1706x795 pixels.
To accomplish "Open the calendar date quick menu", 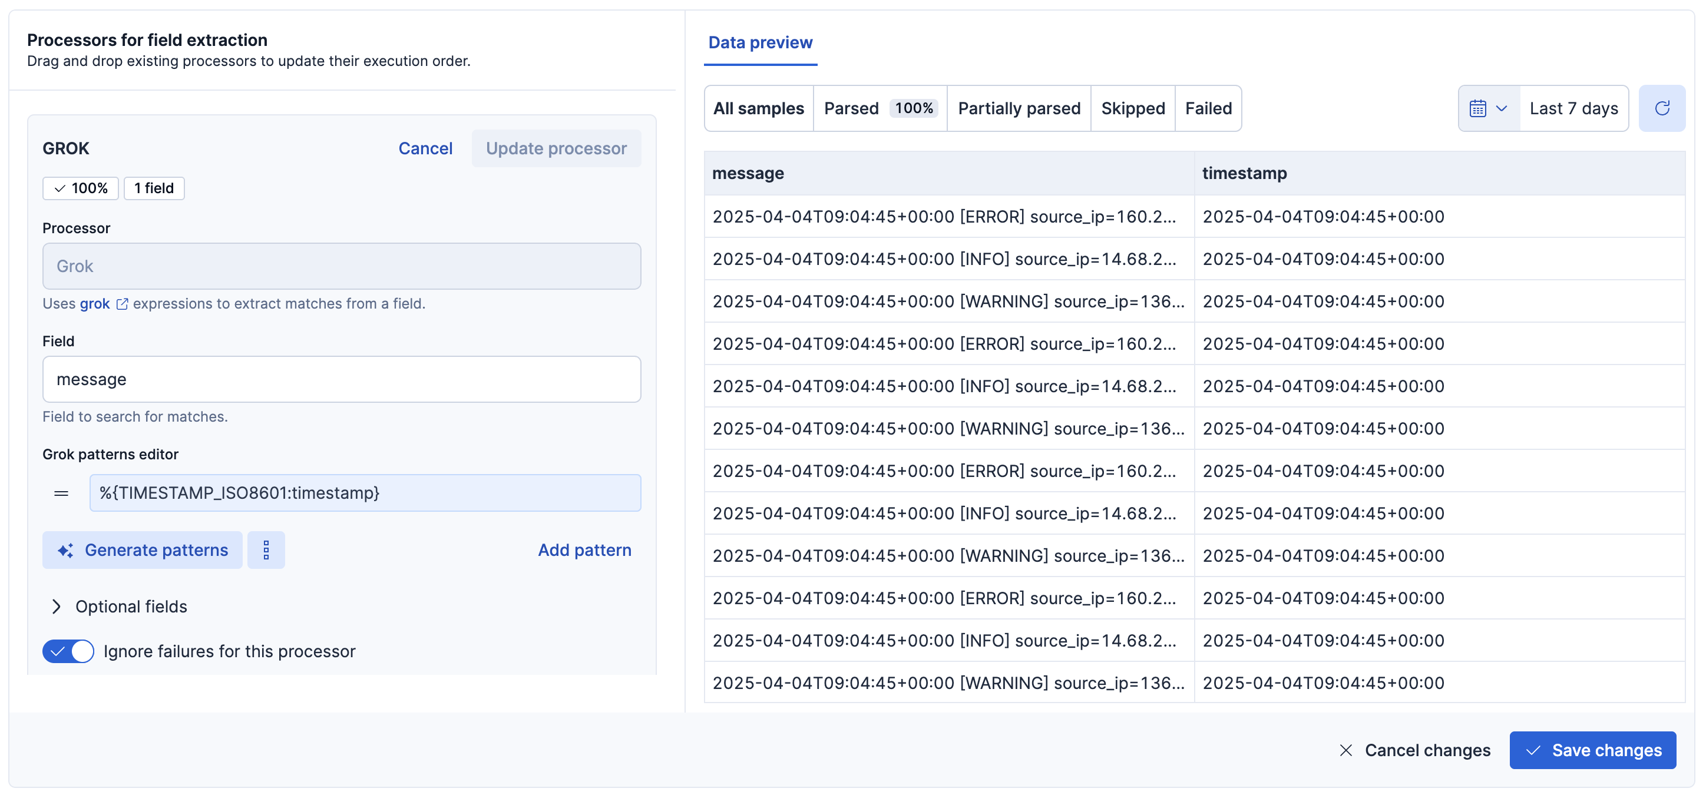I will (x=1487, y=108).
